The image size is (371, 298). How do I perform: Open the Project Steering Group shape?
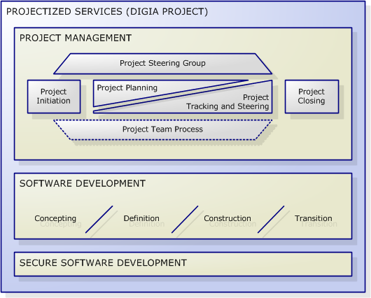pyautogui.click(x=163, y=64)
